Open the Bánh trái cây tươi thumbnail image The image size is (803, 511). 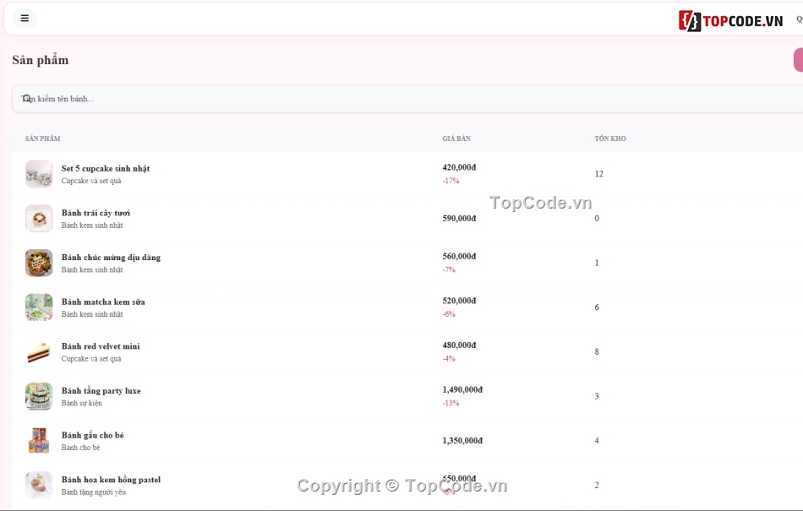coord(39,219)
